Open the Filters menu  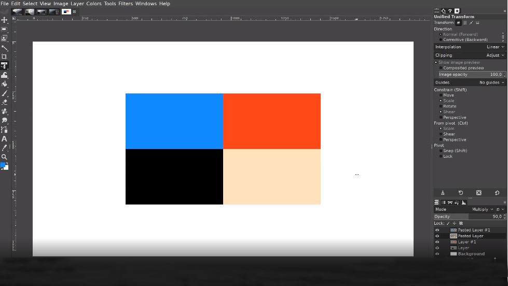point(126,4)
